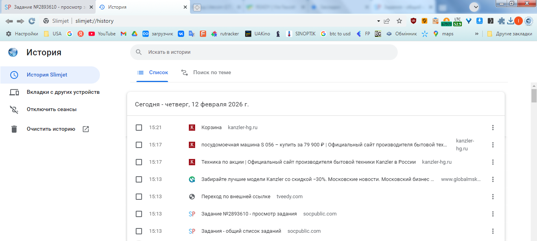The image size is (537, 241).
Task: Open the three-dot menu for Корзина entry
Action: (x=493, y=128)
